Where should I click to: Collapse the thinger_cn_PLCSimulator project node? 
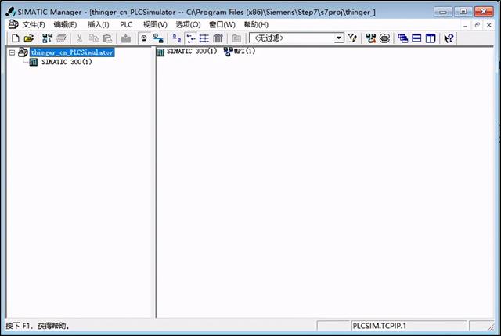(x=12, y=52)
